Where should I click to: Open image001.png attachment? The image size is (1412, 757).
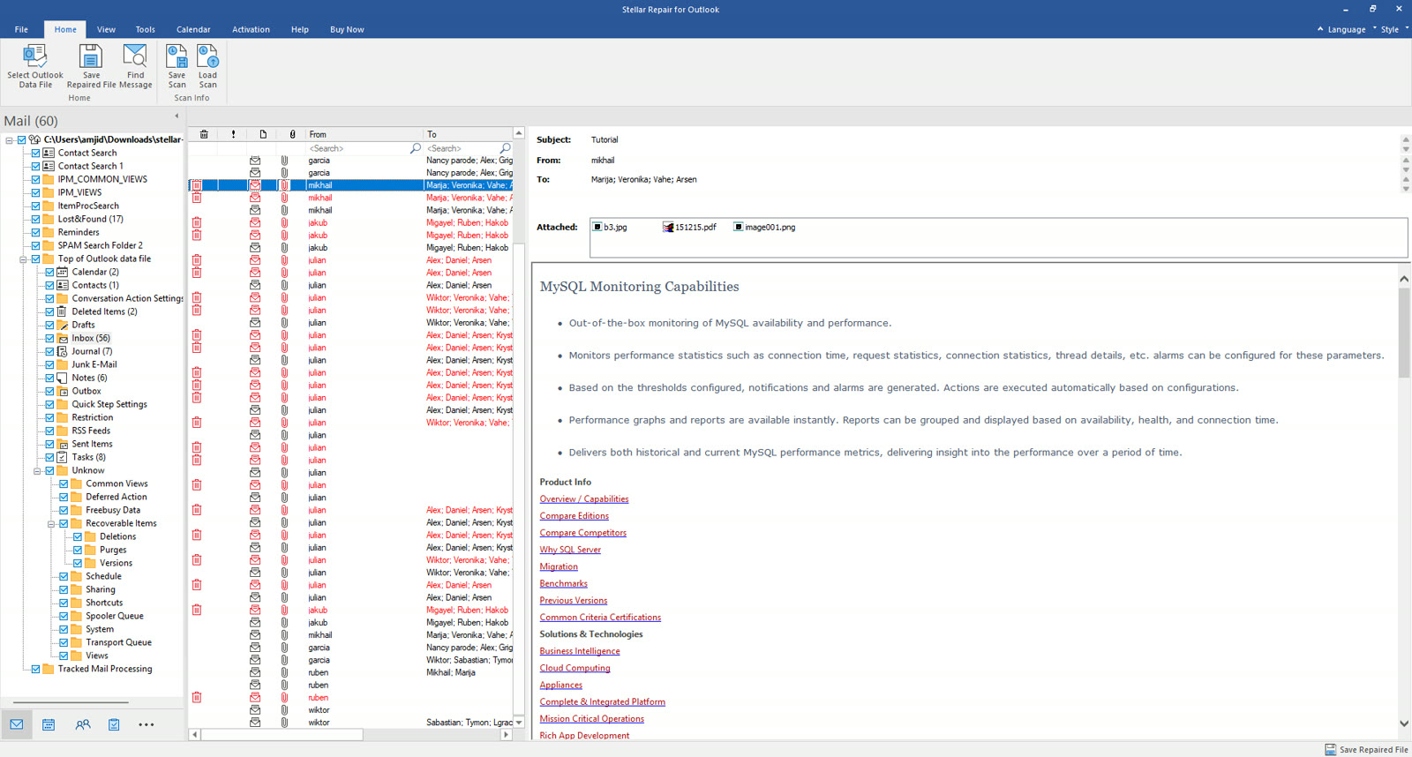(764, 227)
